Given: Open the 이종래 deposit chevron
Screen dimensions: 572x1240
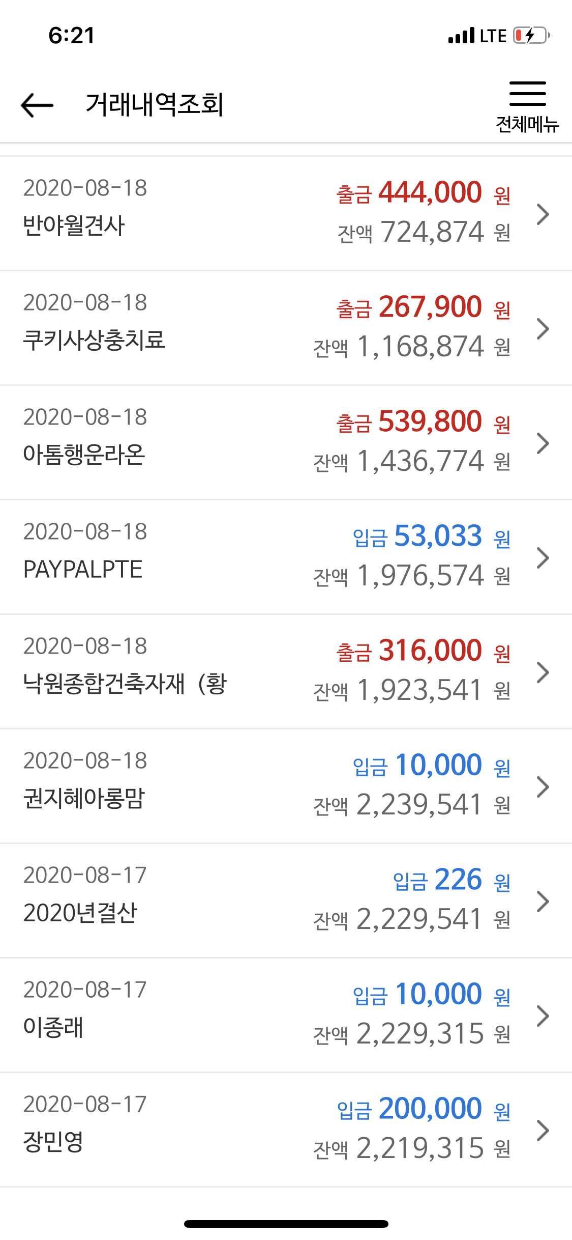Looking at the screenshot, I should (x=543, y=1016).
